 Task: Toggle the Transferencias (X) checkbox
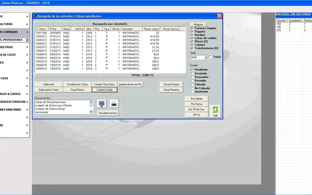[x=192, y=48]
